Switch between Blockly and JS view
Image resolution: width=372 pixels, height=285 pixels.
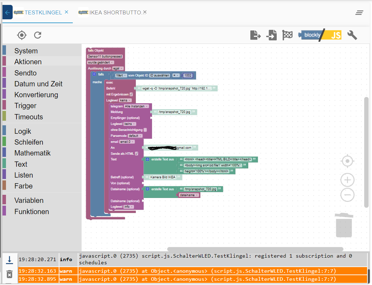coord(320,35)
